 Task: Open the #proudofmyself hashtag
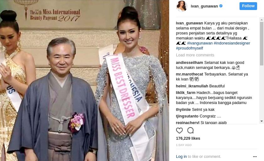[189, 48]
